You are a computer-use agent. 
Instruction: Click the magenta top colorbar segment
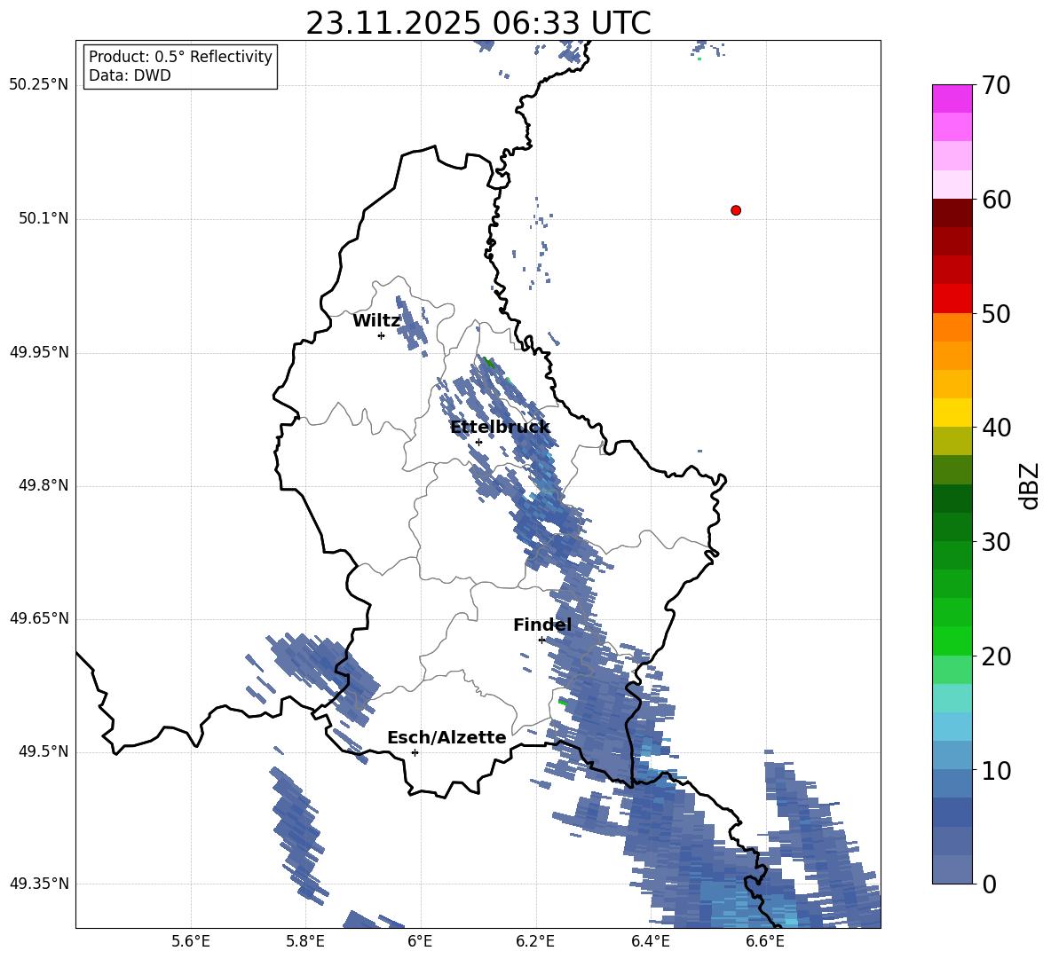pos(952,98)
